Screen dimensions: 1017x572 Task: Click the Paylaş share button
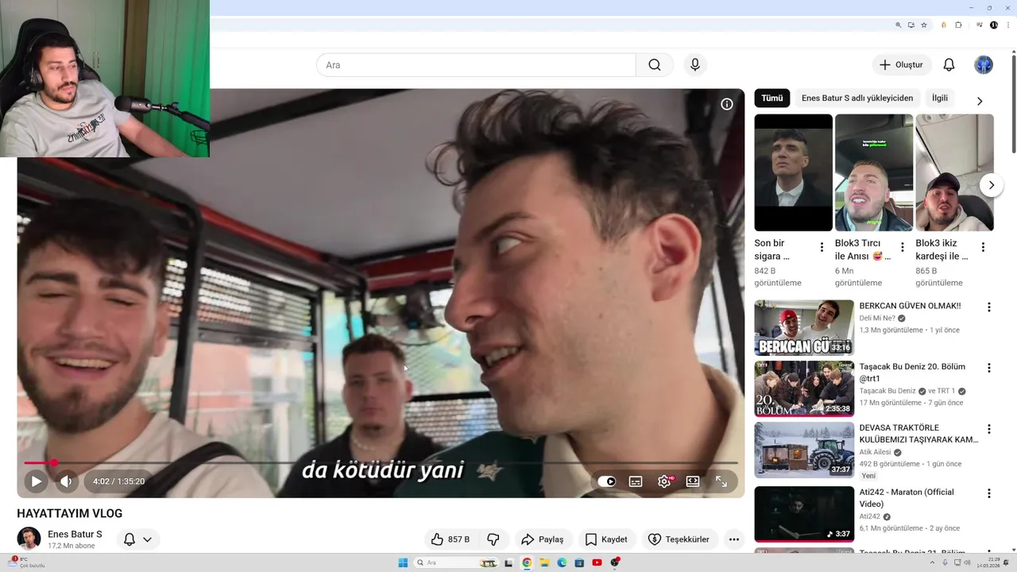[x=543, y=539]
